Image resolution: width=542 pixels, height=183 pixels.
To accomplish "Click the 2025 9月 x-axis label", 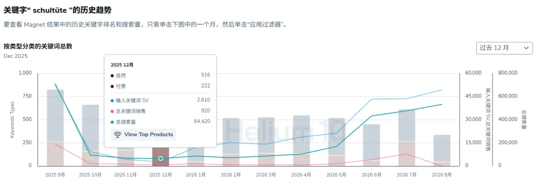I will (x=55, y=175).
